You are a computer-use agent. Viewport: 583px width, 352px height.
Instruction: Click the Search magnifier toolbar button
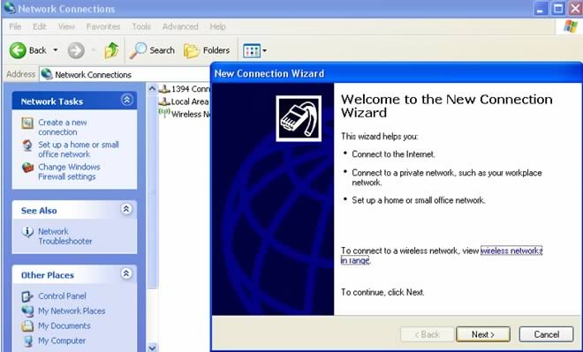click(152, 50)
